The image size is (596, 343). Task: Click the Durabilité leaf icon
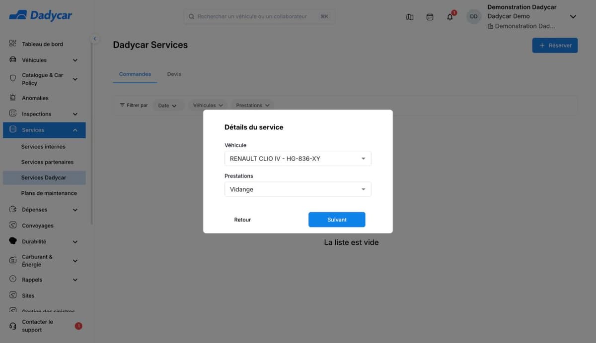[13, 241]
